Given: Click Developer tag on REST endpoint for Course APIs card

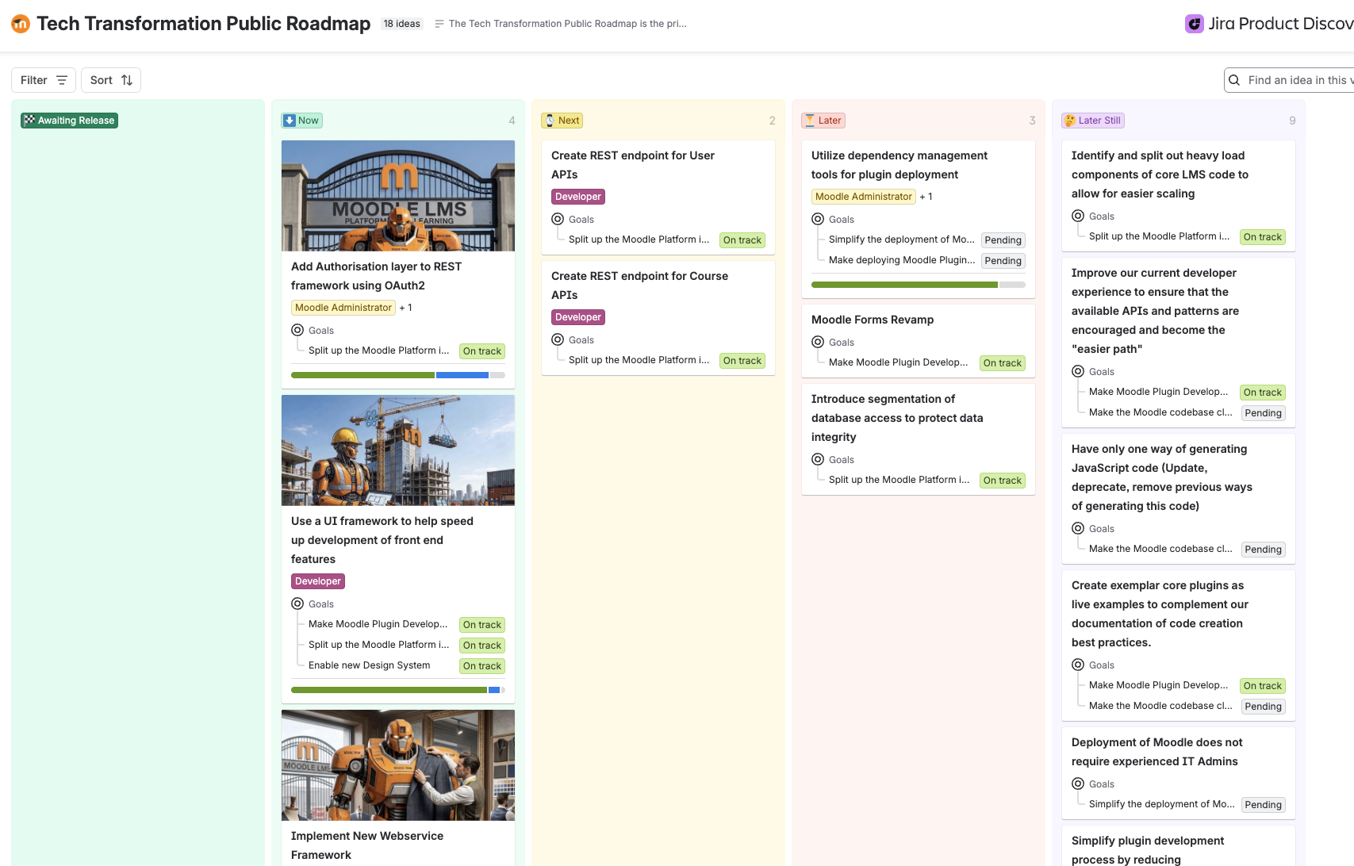Looking at the screenshot, I should coord(578,317).
